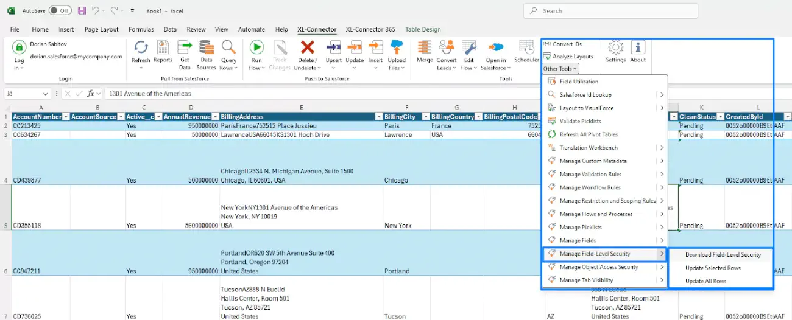Select cell containing CD439877

[40, 162]
